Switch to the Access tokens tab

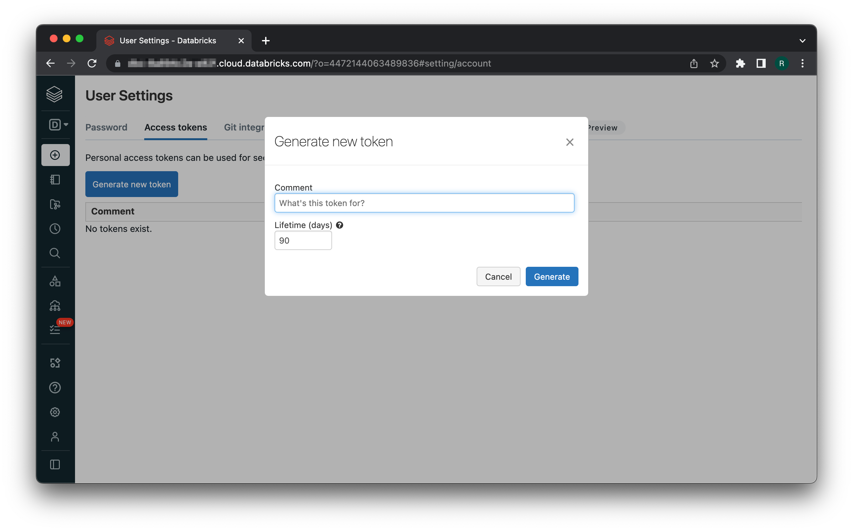click(176, 127)
